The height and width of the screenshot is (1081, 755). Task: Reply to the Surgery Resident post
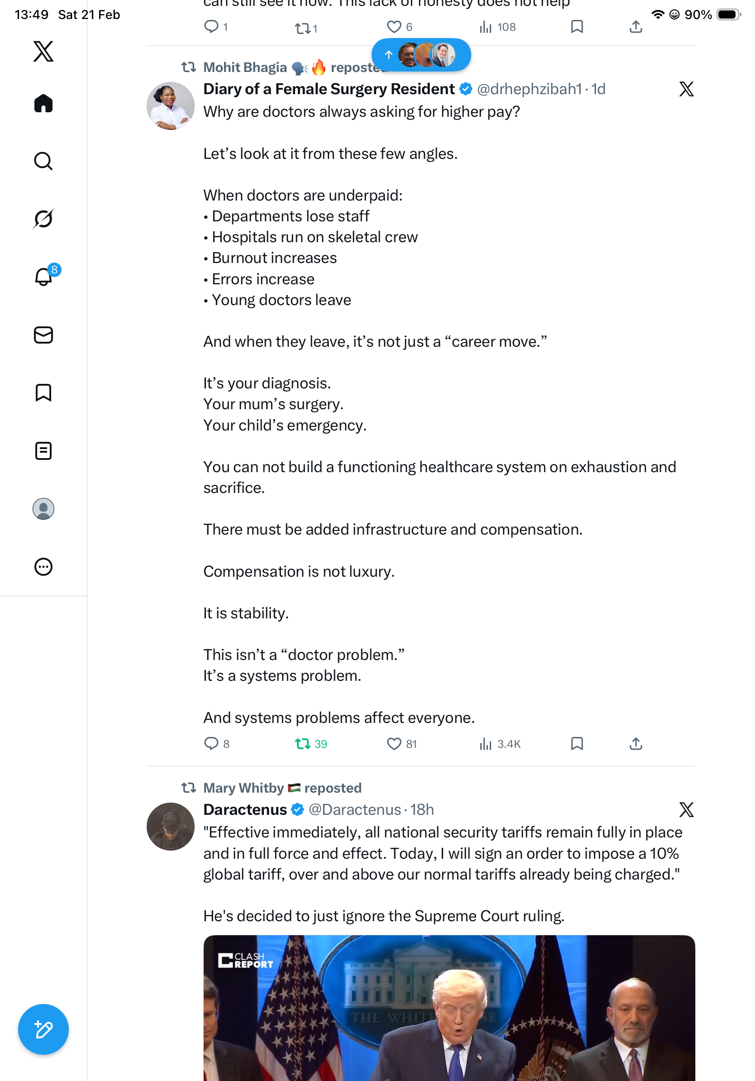pos(211,743)
